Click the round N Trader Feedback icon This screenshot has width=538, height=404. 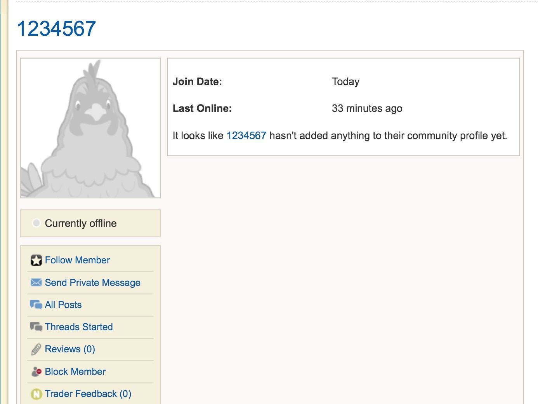(x=36, y=394)
